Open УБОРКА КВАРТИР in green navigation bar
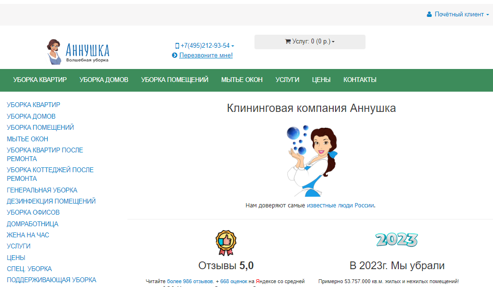The height and width of the screenshot is (287, 493). [40, 80]
